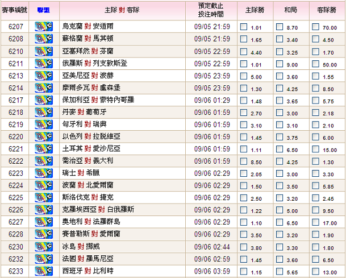Tick home win 2.05 for match 6223

[x=244, y=173]
